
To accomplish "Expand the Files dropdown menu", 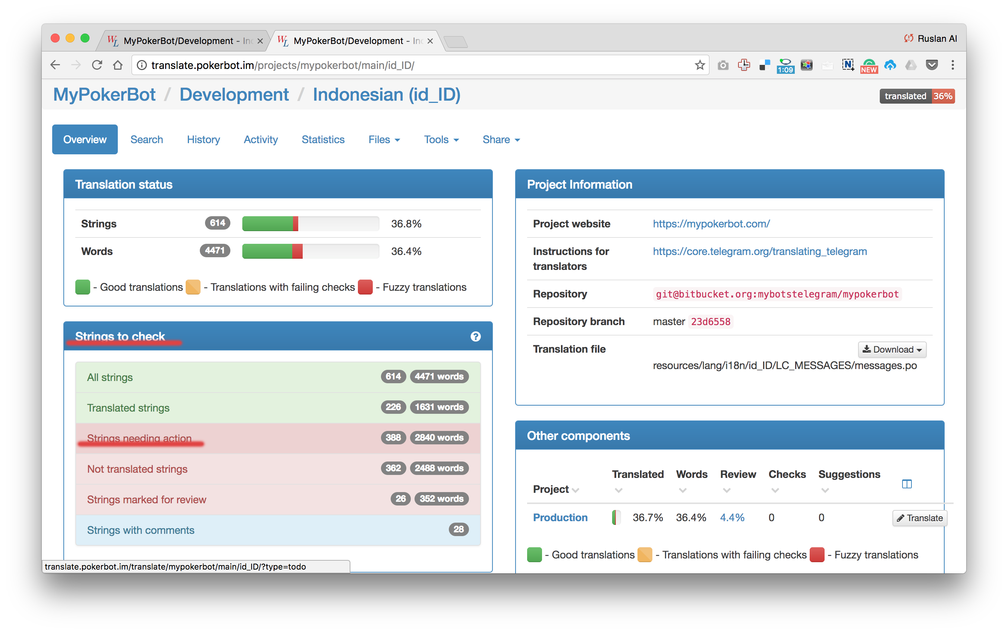I will [x=384, y=140].
